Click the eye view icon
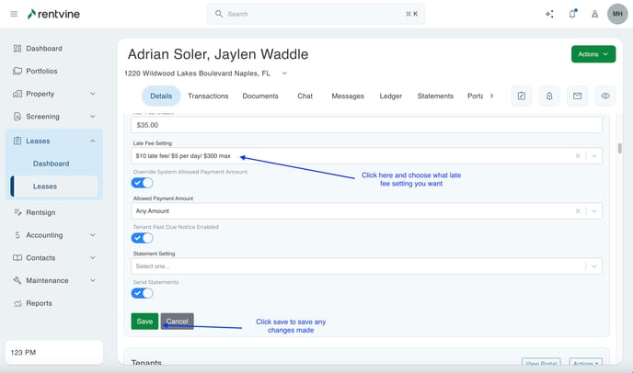 click(x=605, y=96)
